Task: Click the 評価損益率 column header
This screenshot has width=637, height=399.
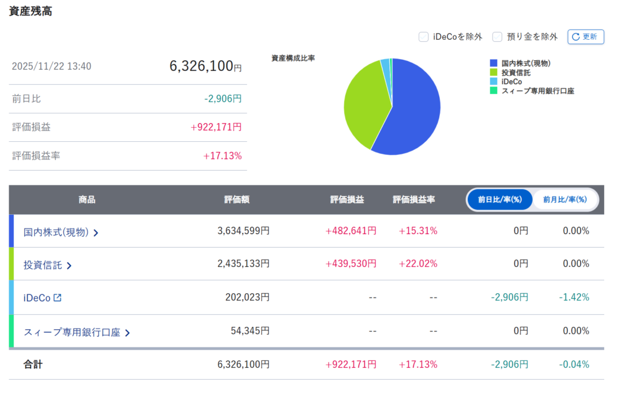Action: coord(414,200)
